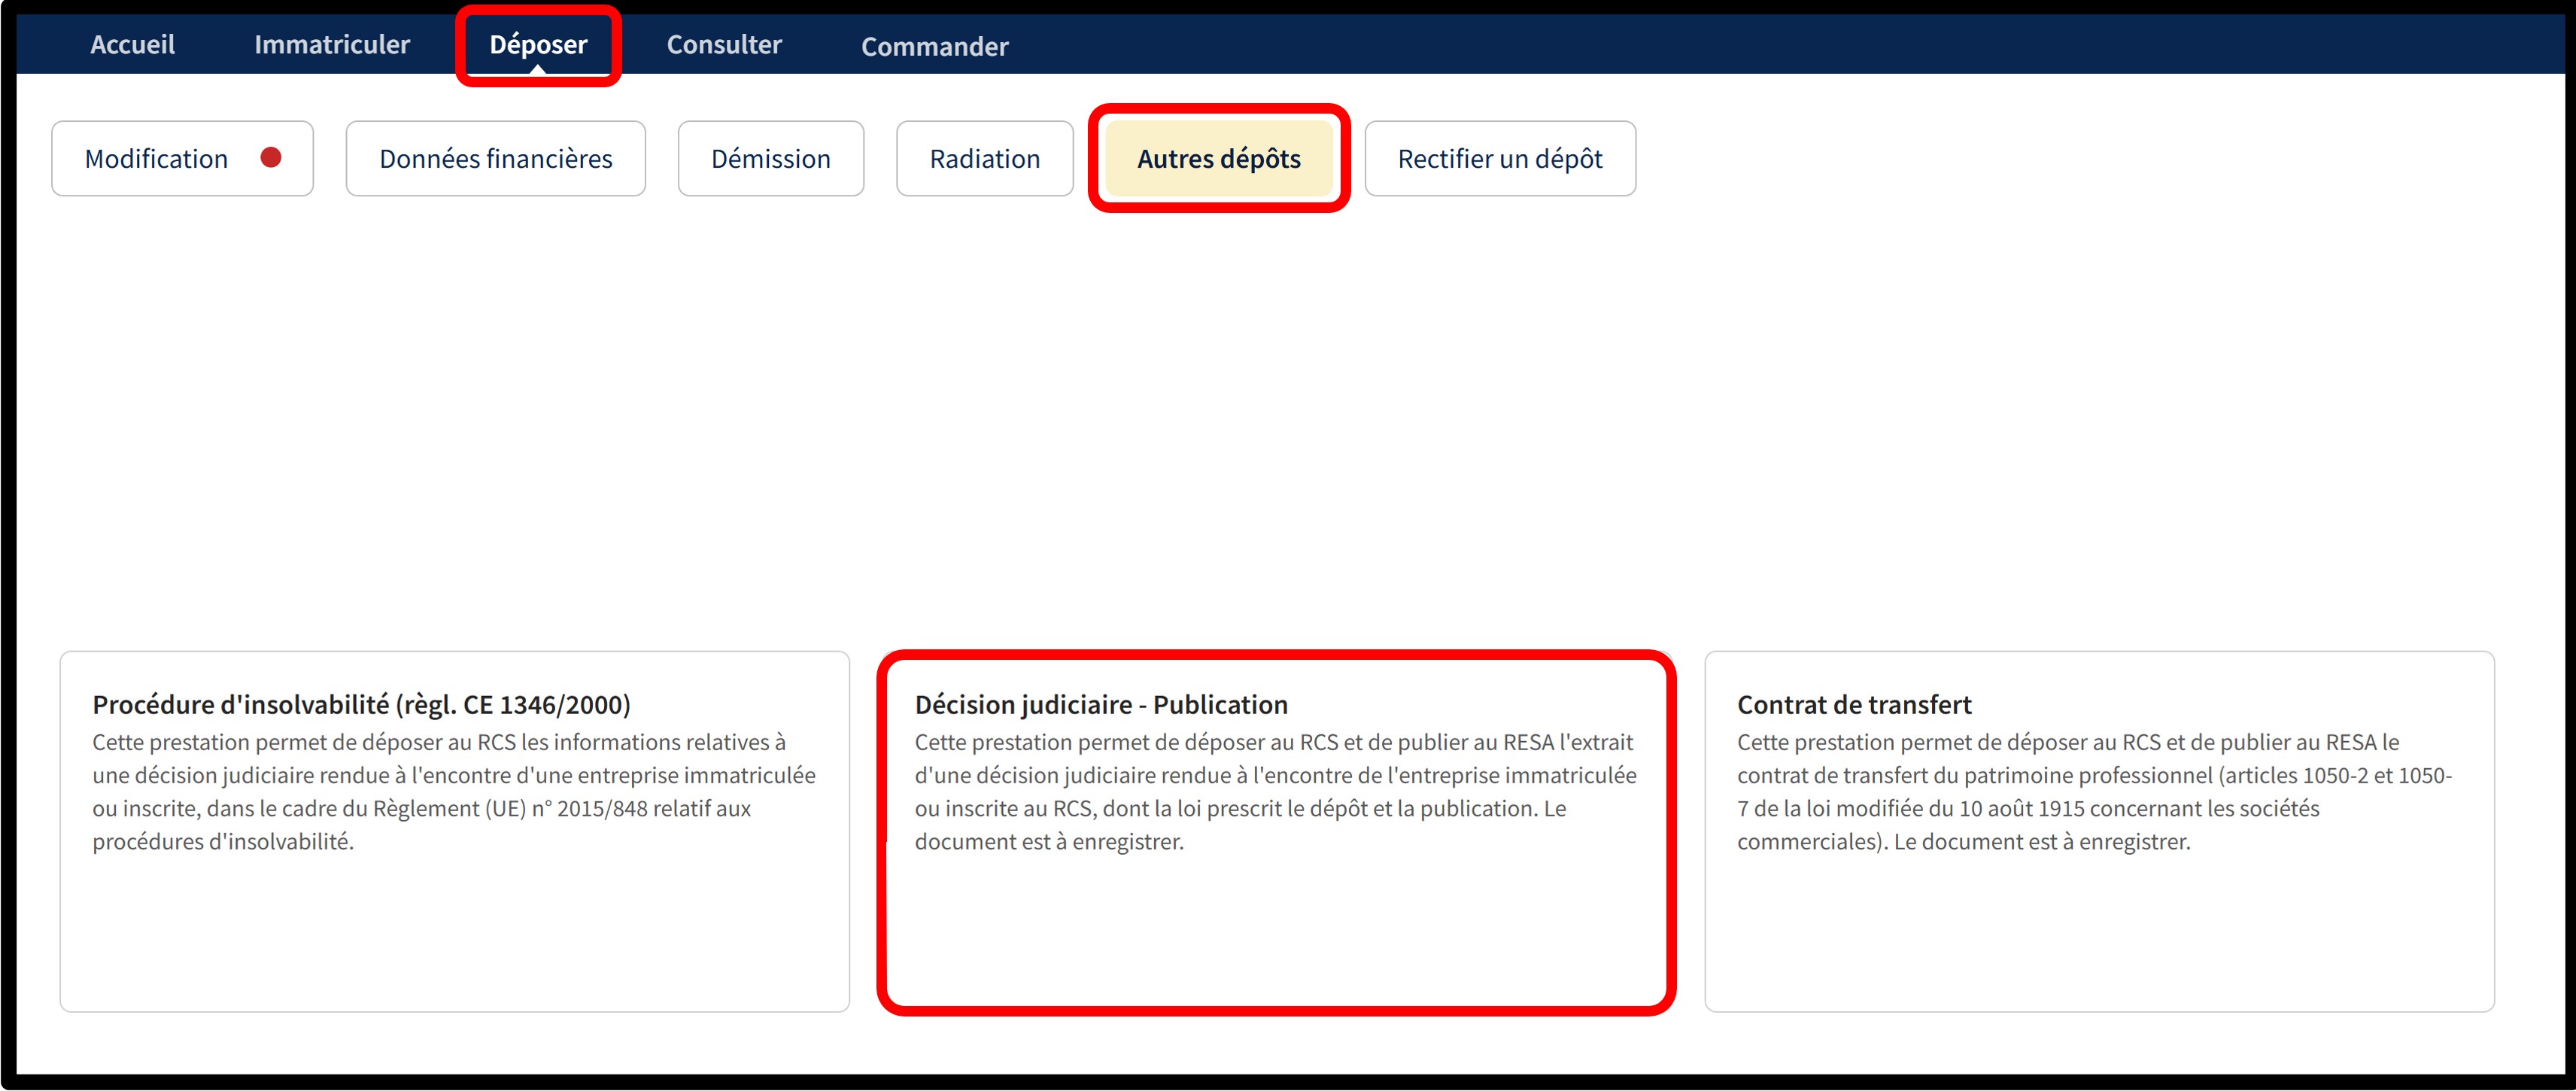
Task: Select the highlighted Autres dépôts tab
Action: 1218,159
